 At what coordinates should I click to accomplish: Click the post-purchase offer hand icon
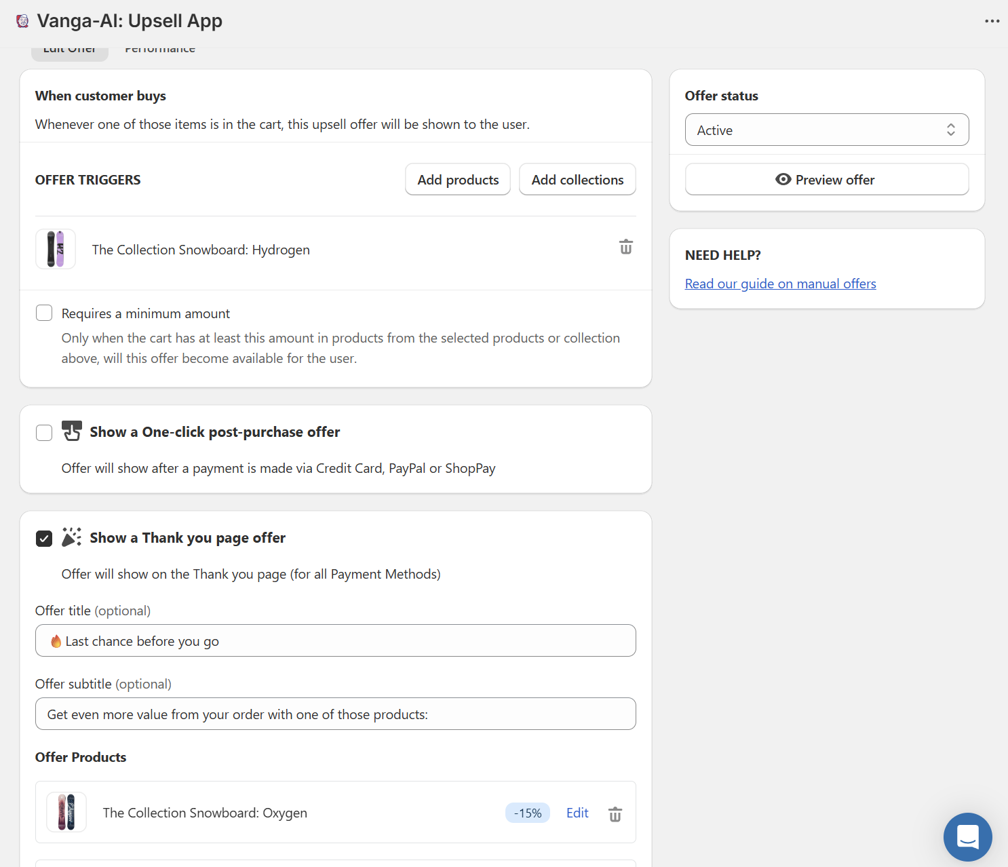click(72, 431)
